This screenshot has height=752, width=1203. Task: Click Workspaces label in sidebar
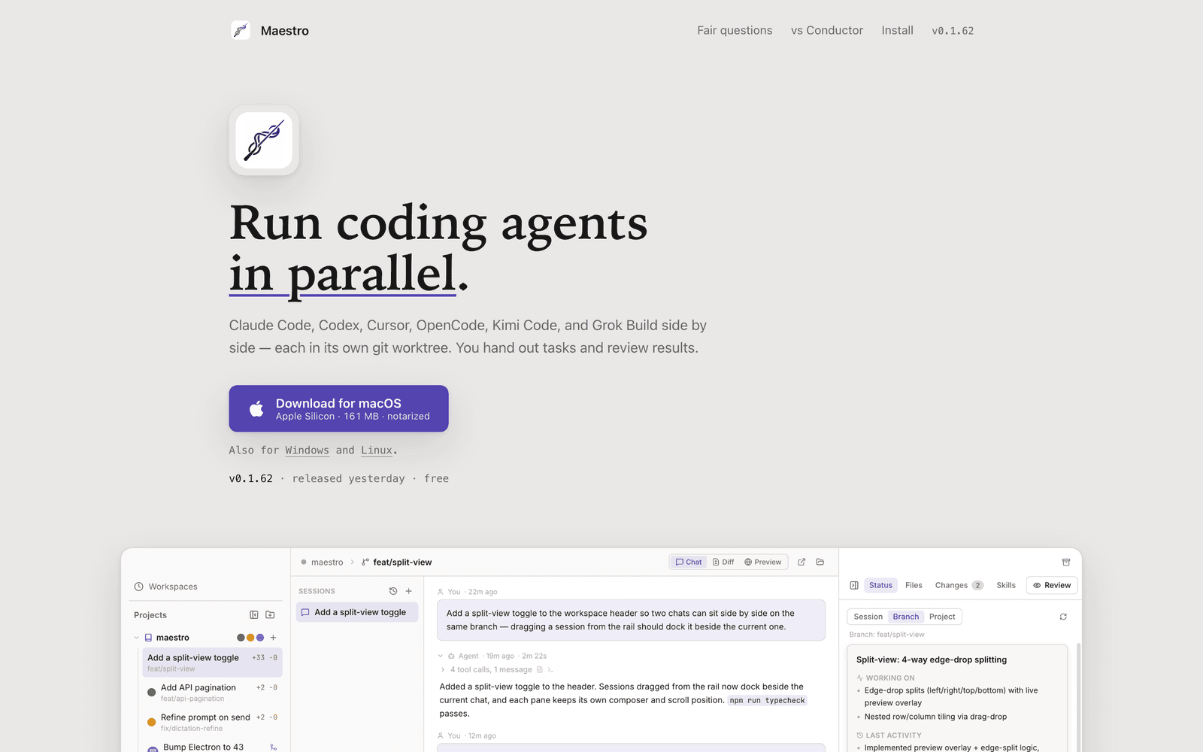click(173, 587)
